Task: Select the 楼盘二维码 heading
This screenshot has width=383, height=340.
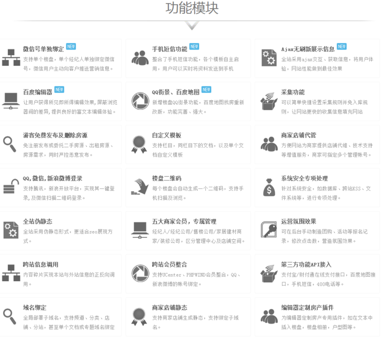Action: 166,178
